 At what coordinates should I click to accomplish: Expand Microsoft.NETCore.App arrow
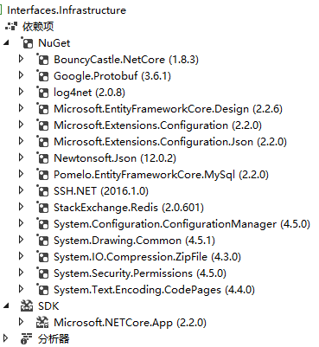click(x=21, y=322)
